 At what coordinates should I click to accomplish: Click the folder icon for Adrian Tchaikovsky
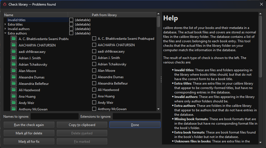coord(14,64)
